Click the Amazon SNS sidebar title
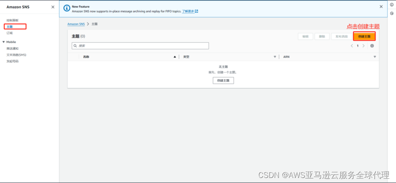 18,7
